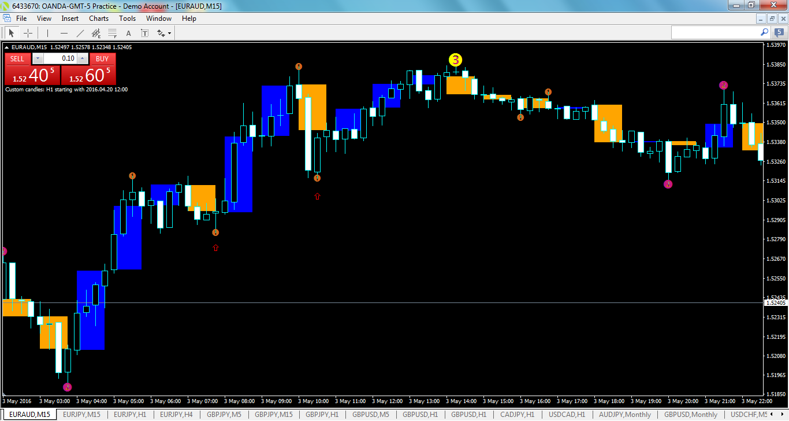Select the Text Label tool
This screenshot has width=789, height=421.
(x=145, y=33)
